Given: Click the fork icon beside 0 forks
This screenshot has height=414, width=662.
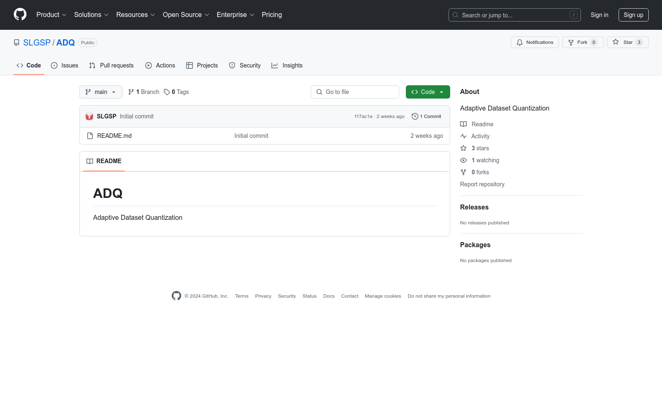Looking at the screenshot, I should pyautogui.click(x=463, y=172).
